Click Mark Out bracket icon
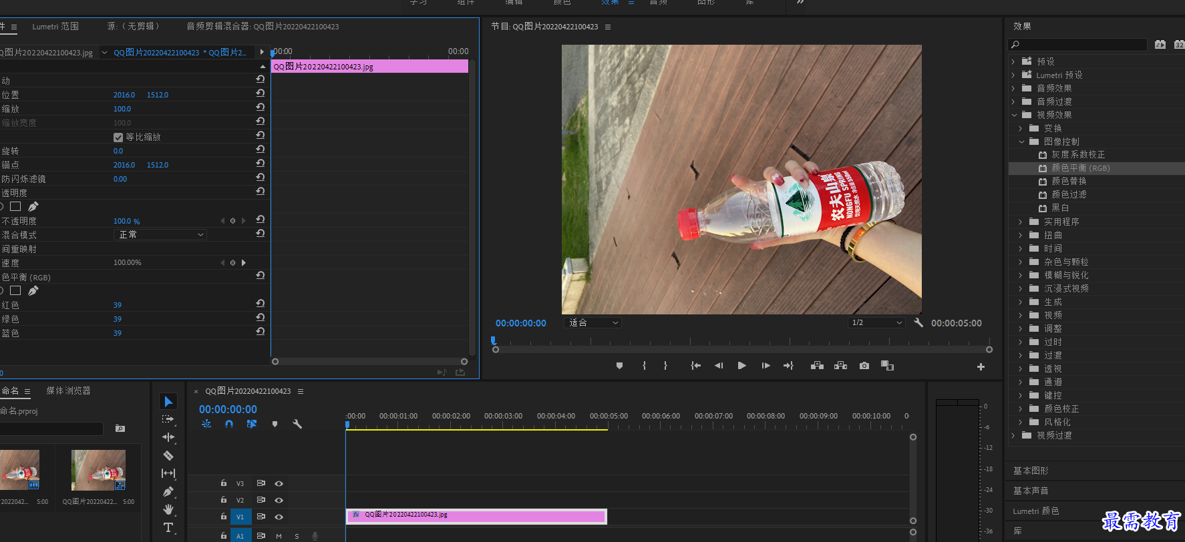Image resolution: width=1185 pixels, height=542 pixels. pyautogui.click(x=665, y=366)
